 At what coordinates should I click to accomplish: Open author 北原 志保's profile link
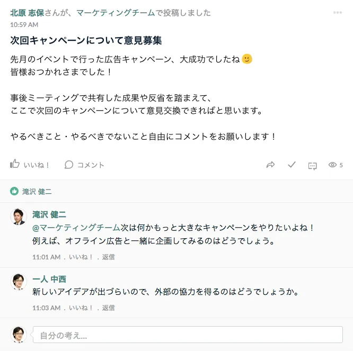pyautogui.click(x=27, y=13)
